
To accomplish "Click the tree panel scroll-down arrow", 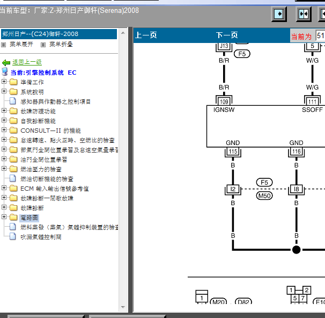I will [x=123, y=307].
